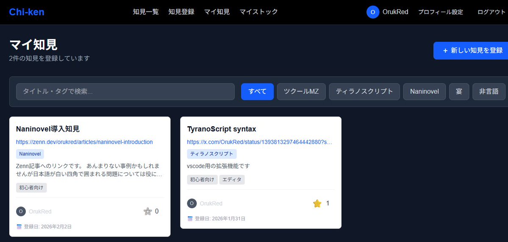
Task: Click OrukRed author name on TyranoScript syntax card
Action: click(x=211, y=204)
